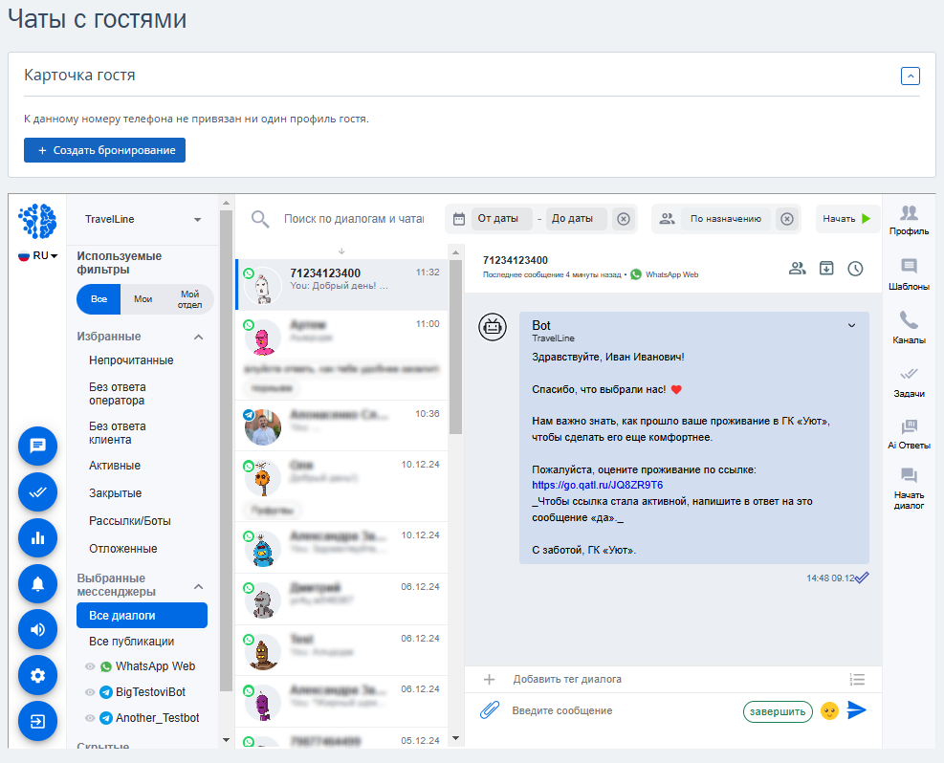Click the paperclip attach file icon
This screenshot has height=763, width=944.
[x=490, y=710]
